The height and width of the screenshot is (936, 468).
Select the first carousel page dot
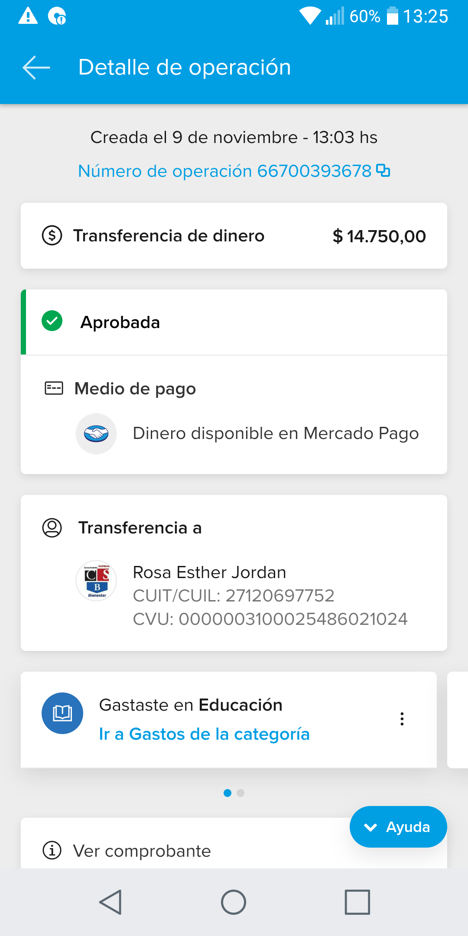227,793
